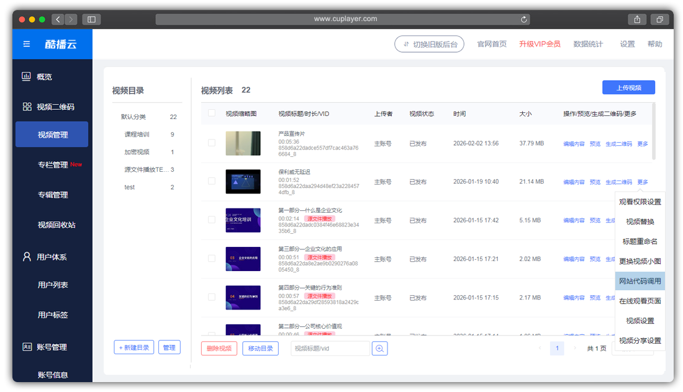Check the 保利威无延迟 row checkbox
Viewport: 683px width, 392px height.
(x=212, y=181)
